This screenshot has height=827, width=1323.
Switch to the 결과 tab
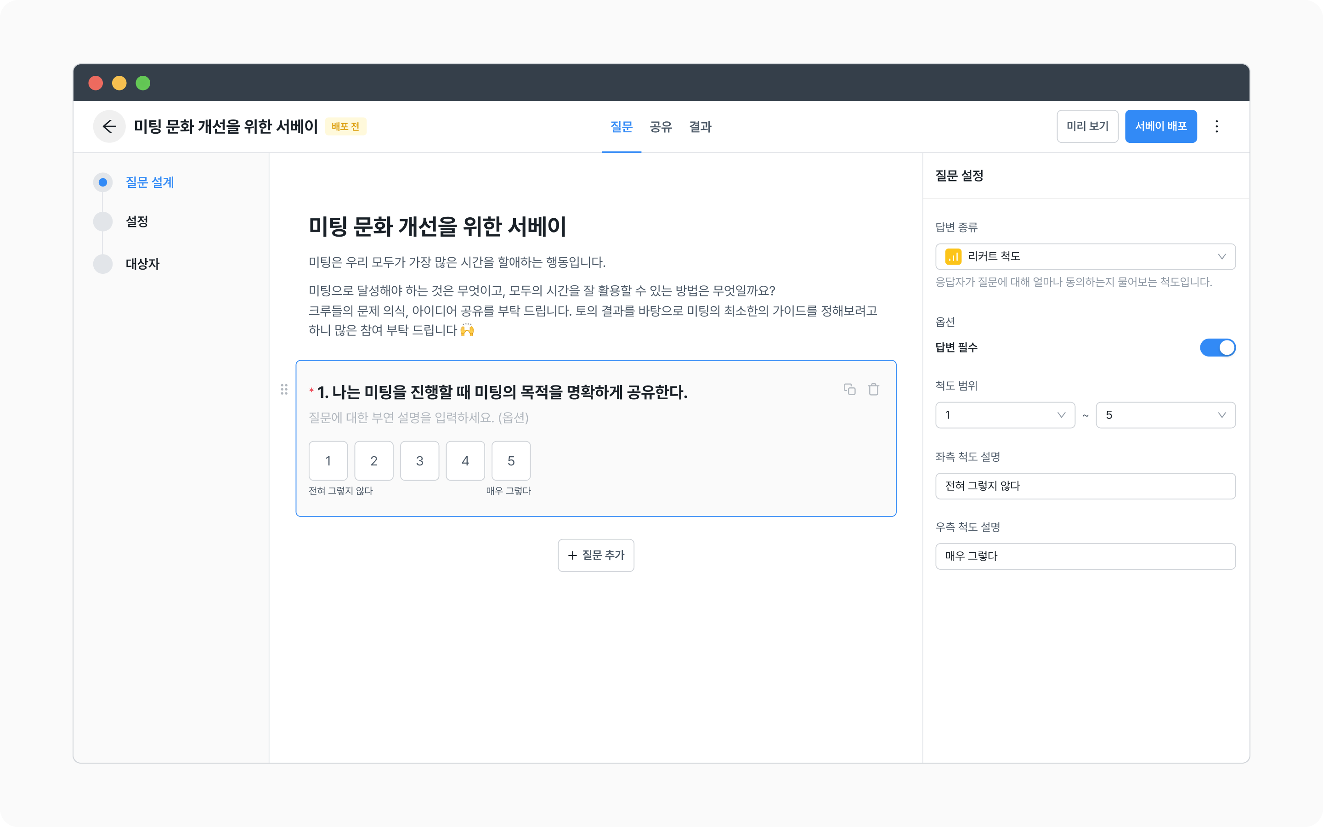click(x=701, y=127)
